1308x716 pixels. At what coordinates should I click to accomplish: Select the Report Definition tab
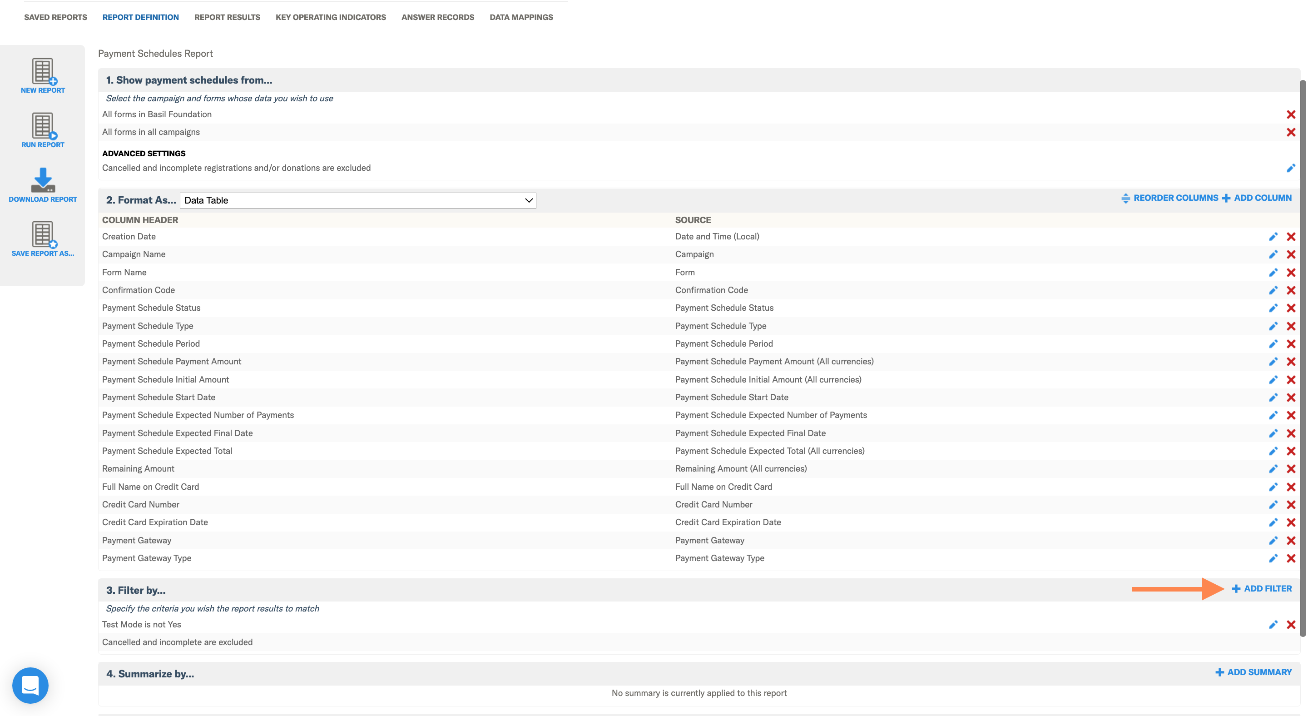point(141,17)
